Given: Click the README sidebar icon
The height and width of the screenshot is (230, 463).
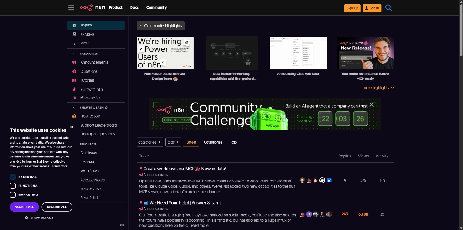Looking at the screenshot, I should 75,35.
